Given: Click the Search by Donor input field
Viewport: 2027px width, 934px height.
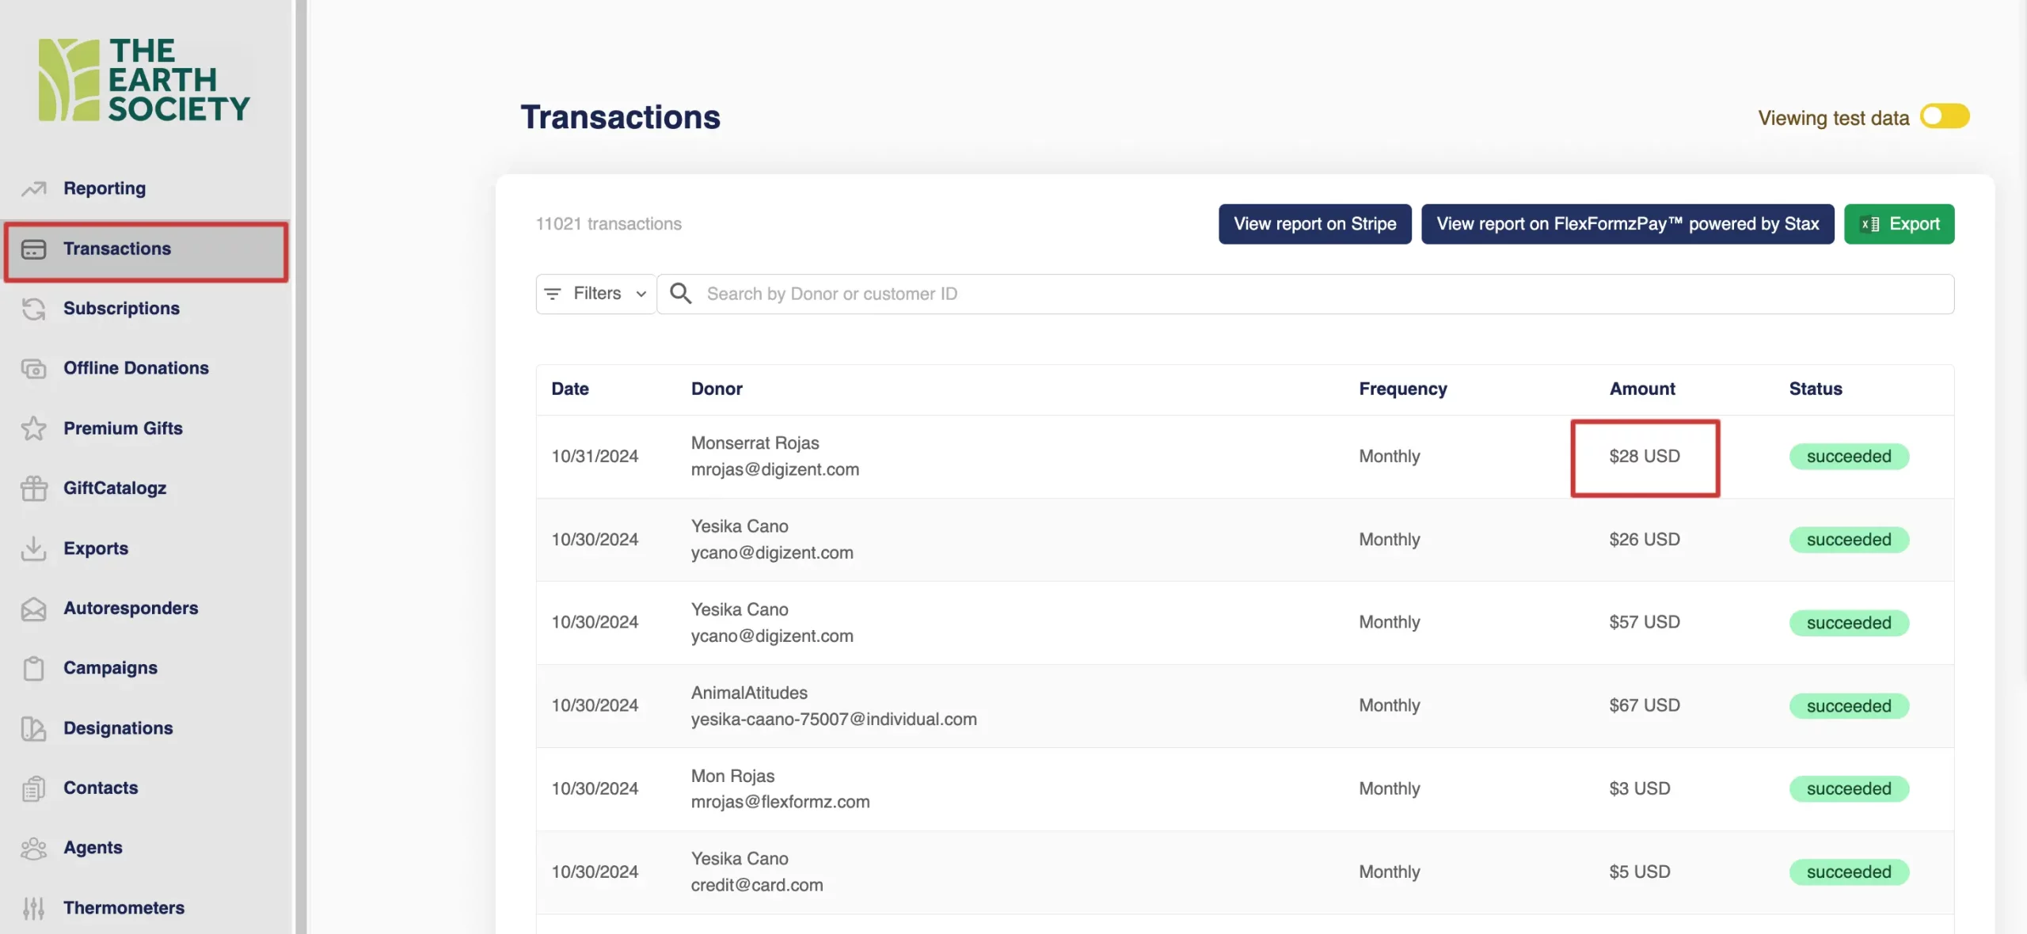Looking at the screenshot, I should tap(1314, 294).
